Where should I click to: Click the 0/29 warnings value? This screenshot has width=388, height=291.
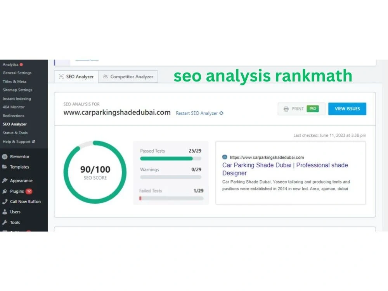[x=196, y=170]
